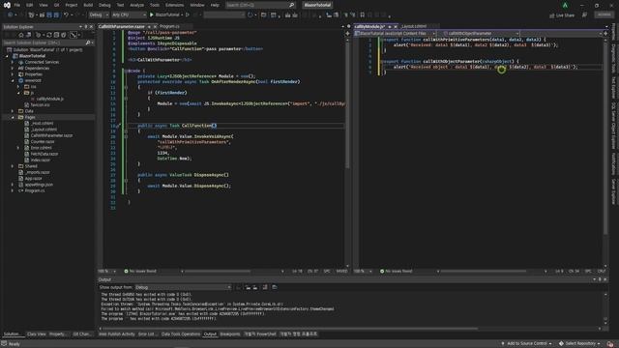This screenshot has width=619, height=348.
Task: Open Show output from Debug dropdown
Action: (183, 287)
